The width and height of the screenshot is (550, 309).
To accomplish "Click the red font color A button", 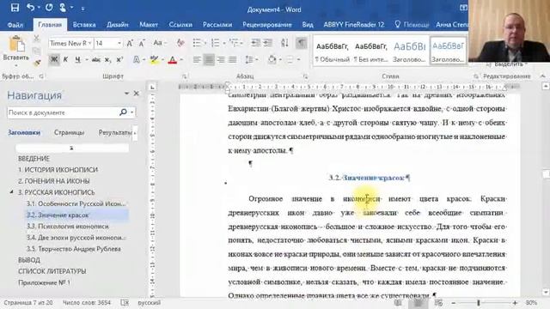I will point(172,60).
